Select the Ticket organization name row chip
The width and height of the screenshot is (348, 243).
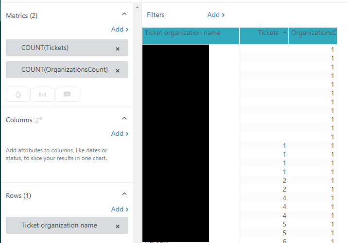[59, 226]
